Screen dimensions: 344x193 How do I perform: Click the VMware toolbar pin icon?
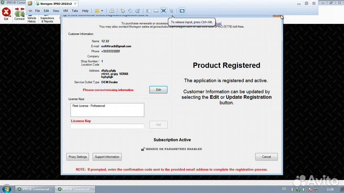pos(30,11)
